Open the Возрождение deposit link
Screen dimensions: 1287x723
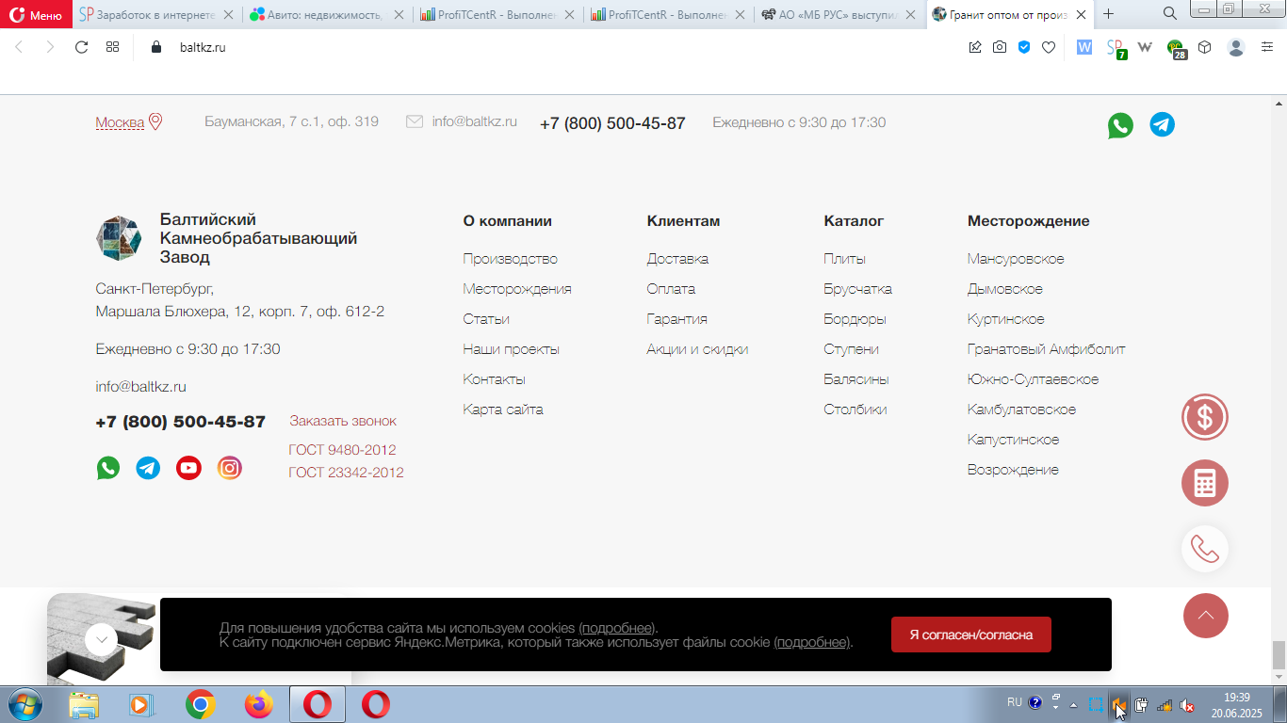(x=1013, y=470)
